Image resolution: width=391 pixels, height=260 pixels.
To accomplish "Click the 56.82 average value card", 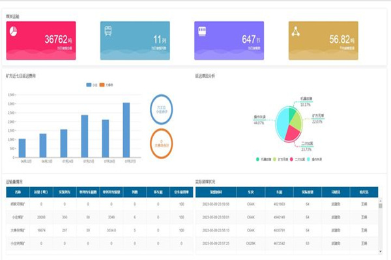I will pyautogui.click(x=323, y=40).
